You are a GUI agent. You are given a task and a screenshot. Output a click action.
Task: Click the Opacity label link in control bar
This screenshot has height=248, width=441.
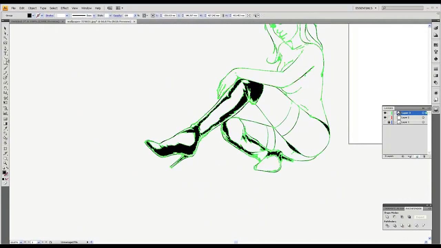click(117, 15)
